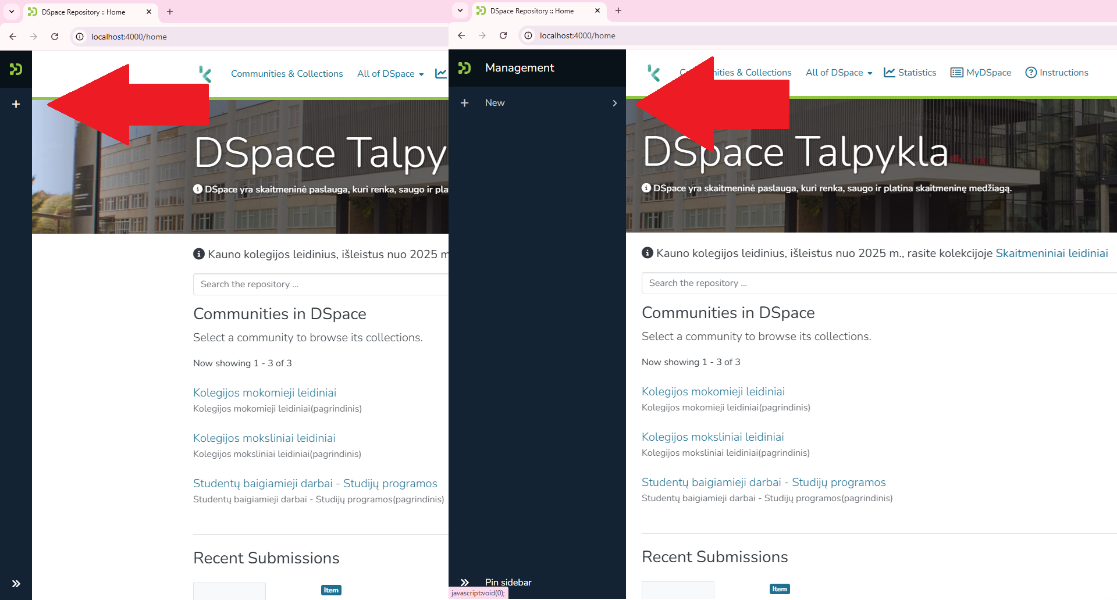Open Studentų baigiamieji darbai community in the left window
The image size is (1117, 600).
[x=315, y=483]
